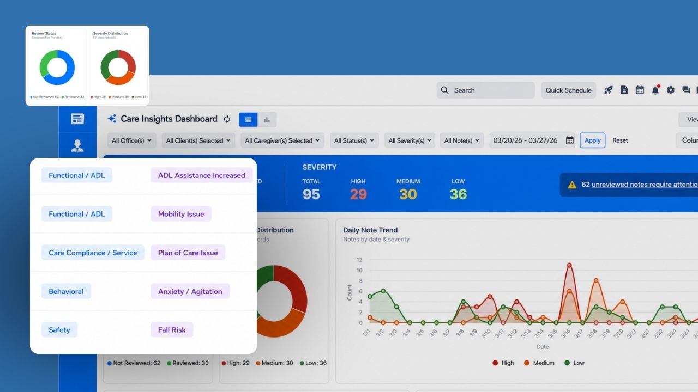
Task: Click the 03/20/26 - 03/27/26 date range field
Action: point(533,140)
